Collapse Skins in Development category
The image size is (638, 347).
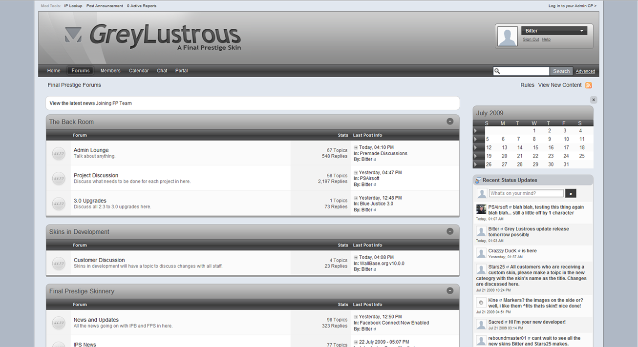pyautogui.click(x=450, y=231)
